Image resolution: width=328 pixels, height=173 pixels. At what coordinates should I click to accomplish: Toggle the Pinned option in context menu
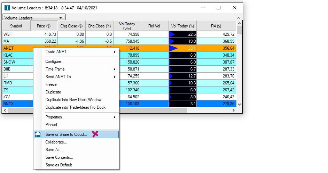click(51, 125)
